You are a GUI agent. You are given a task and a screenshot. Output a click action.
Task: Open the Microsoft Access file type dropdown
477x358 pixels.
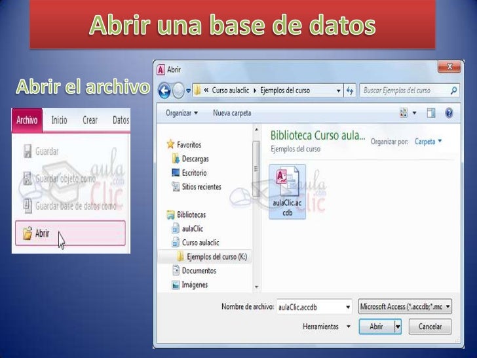pos(405,307)
